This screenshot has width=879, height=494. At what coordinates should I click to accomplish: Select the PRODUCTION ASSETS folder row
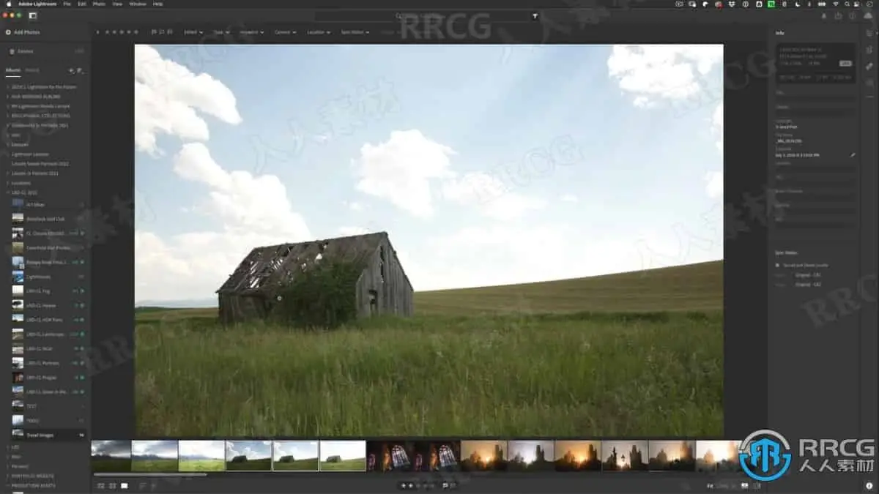click(44, 485)
